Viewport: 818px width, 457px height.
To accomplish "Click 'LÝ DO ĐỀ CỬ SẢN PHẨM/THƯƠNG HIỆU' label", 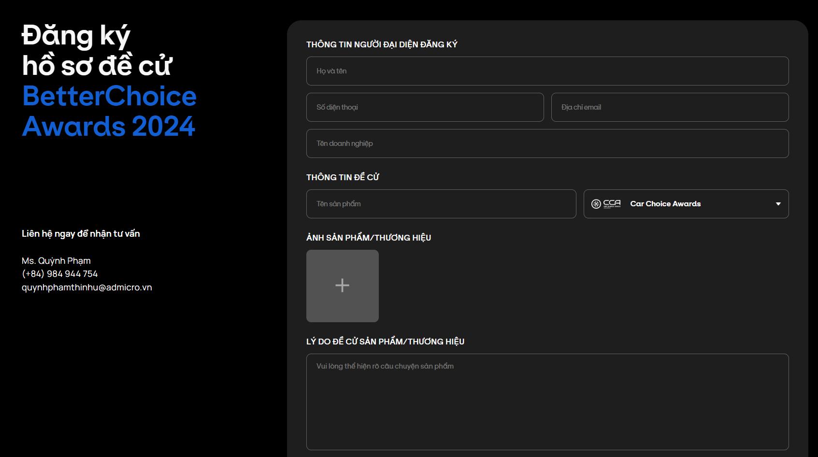I will coord(385,342).
